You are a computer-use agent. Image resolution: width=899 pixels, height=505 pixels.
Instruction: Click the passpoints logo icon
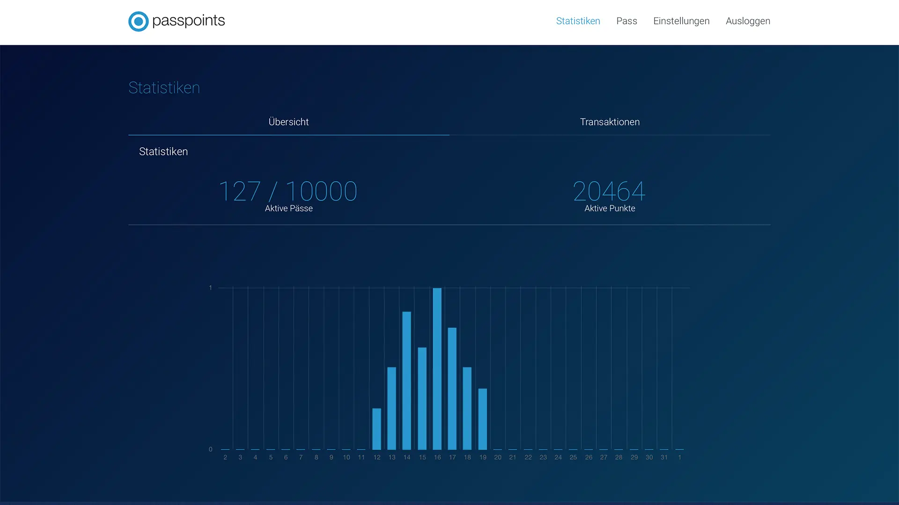click(x=139, y=21)
